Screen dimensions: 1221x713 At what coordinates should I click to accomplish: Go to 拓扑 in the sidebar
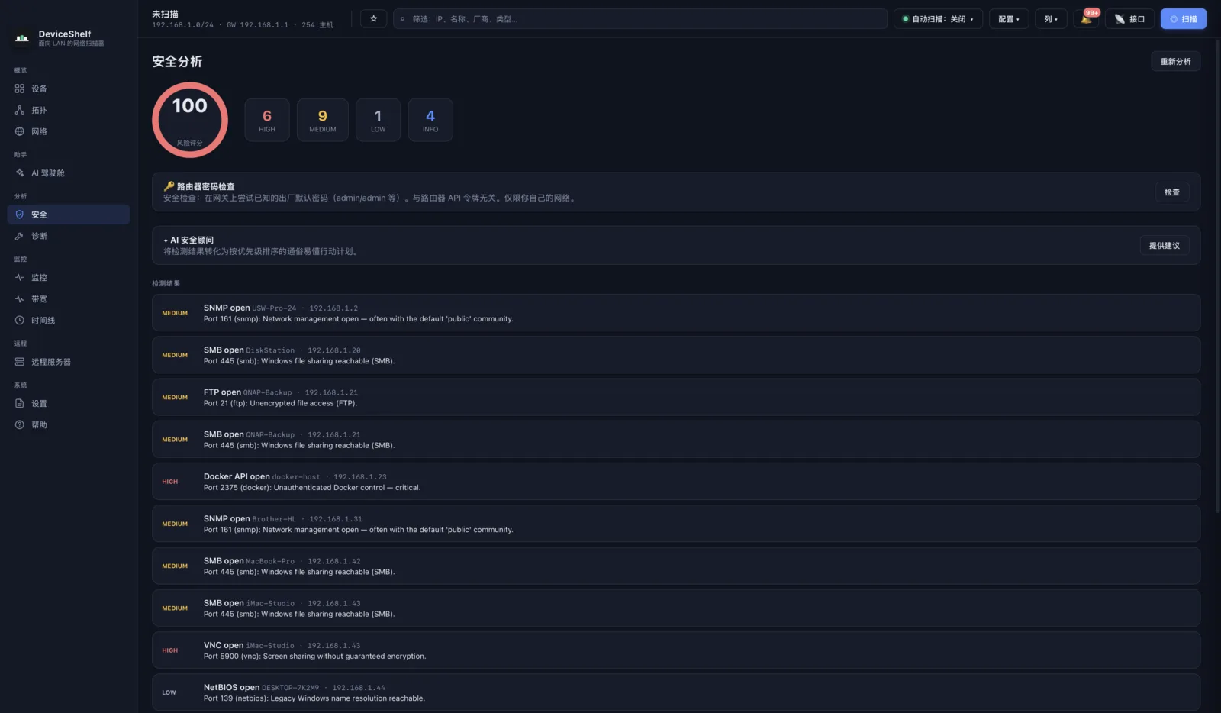(x=69, y=110)
